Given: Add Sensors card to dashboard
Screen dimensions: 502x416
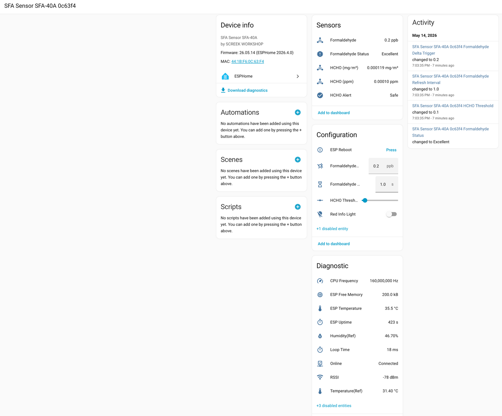Looking at the screenshot, I should [x=334, y=113].
